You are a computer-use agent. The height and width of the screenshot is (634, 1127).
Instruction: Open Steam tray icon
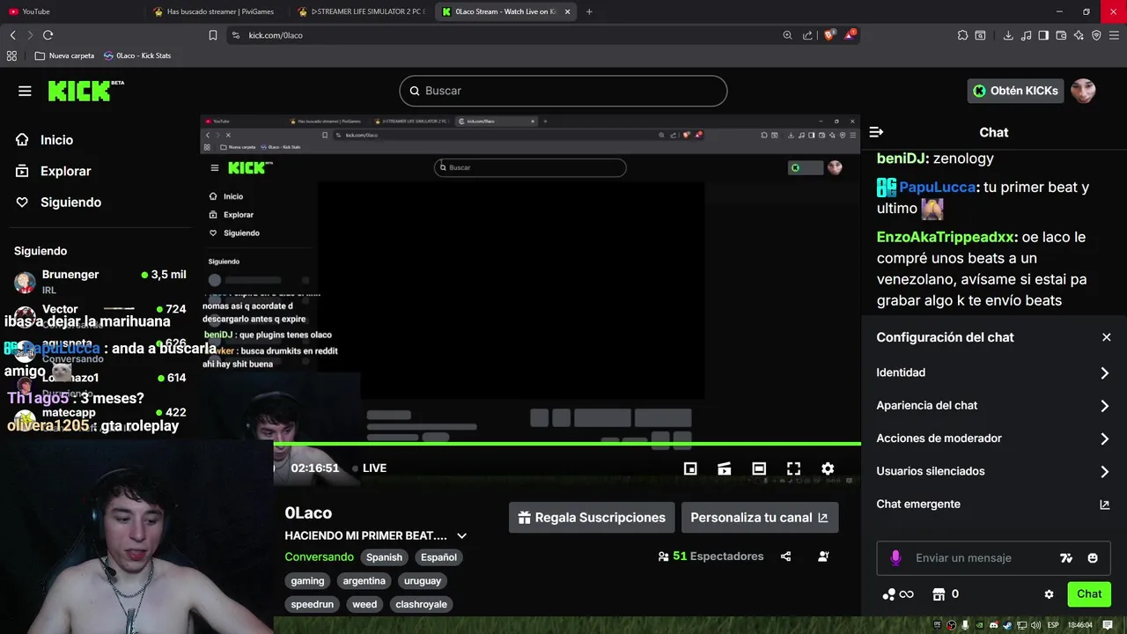pos(1007,625)
